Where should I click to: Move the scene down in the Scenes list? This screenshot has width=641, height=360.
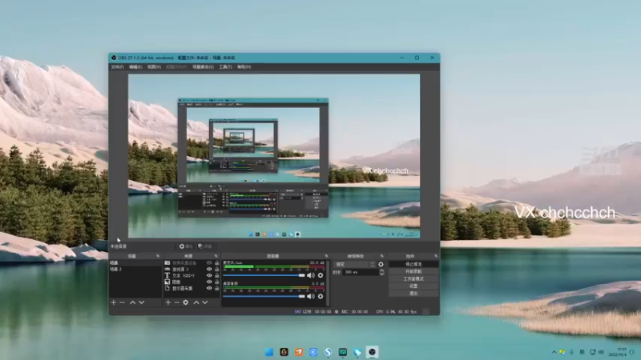pos(142,302)
